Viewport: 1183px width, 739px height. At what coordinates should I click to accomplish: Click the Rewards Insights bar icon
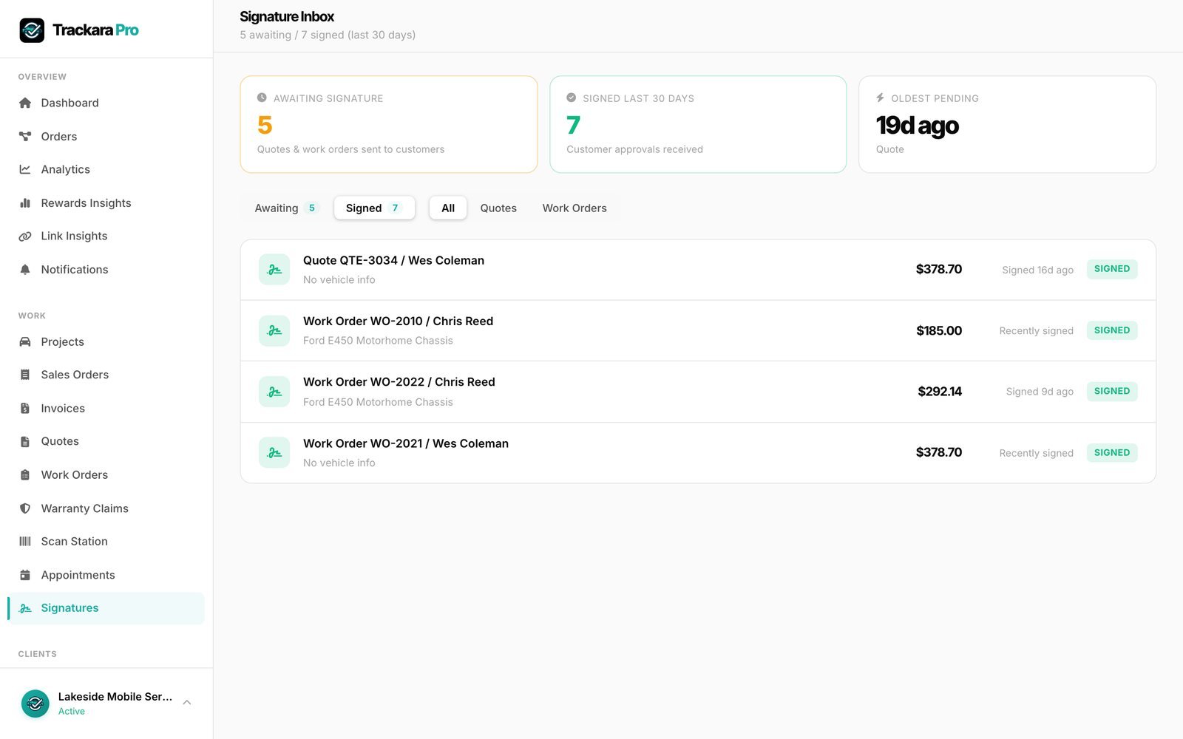pyautogui.click(x=25, y=203)
